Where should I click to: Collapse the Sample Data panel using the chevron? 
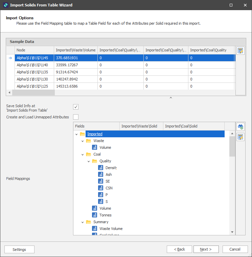(x=171, y=98)
